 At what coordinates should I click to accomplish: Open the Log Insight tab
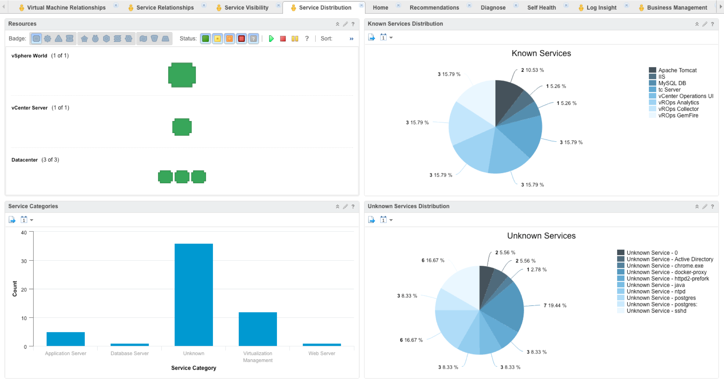click(601, 8)
